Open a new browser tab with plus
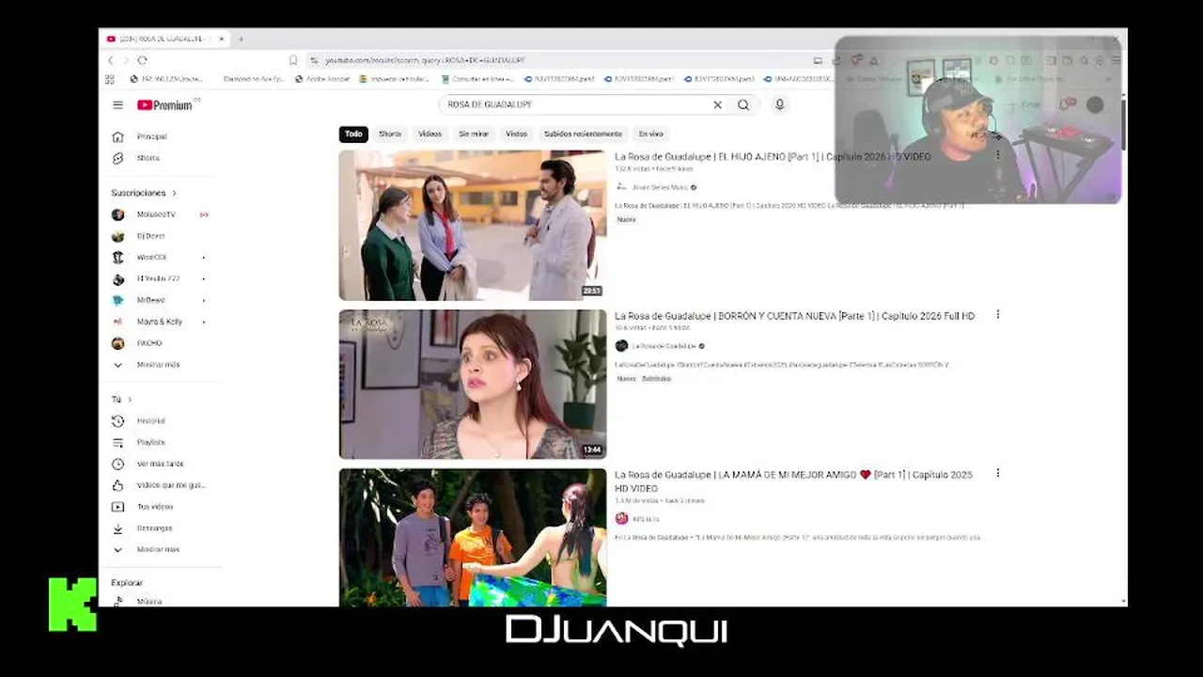1203x677 pixels. tap(241, 39)
